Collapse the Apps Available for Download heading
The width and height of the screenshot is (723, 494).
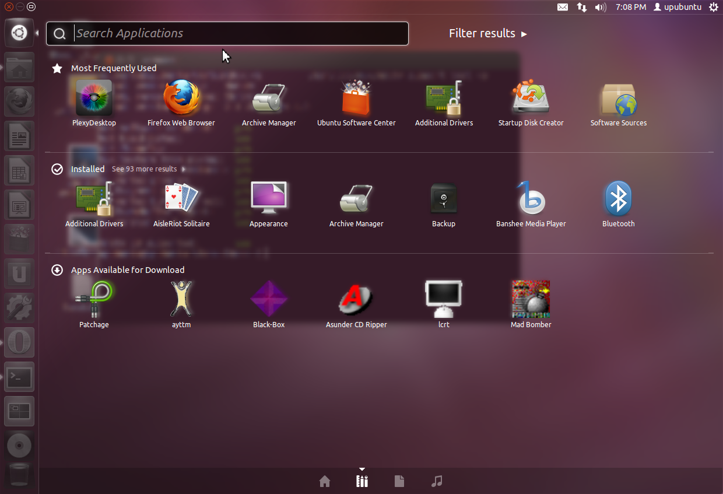(x=128, y=270)
